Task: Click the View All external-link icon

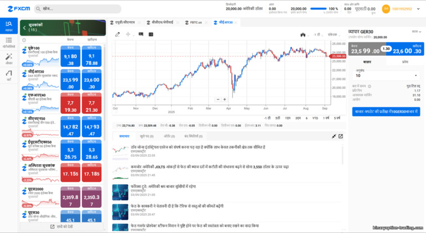Action: pyautogui.click(x=52, y=226)
